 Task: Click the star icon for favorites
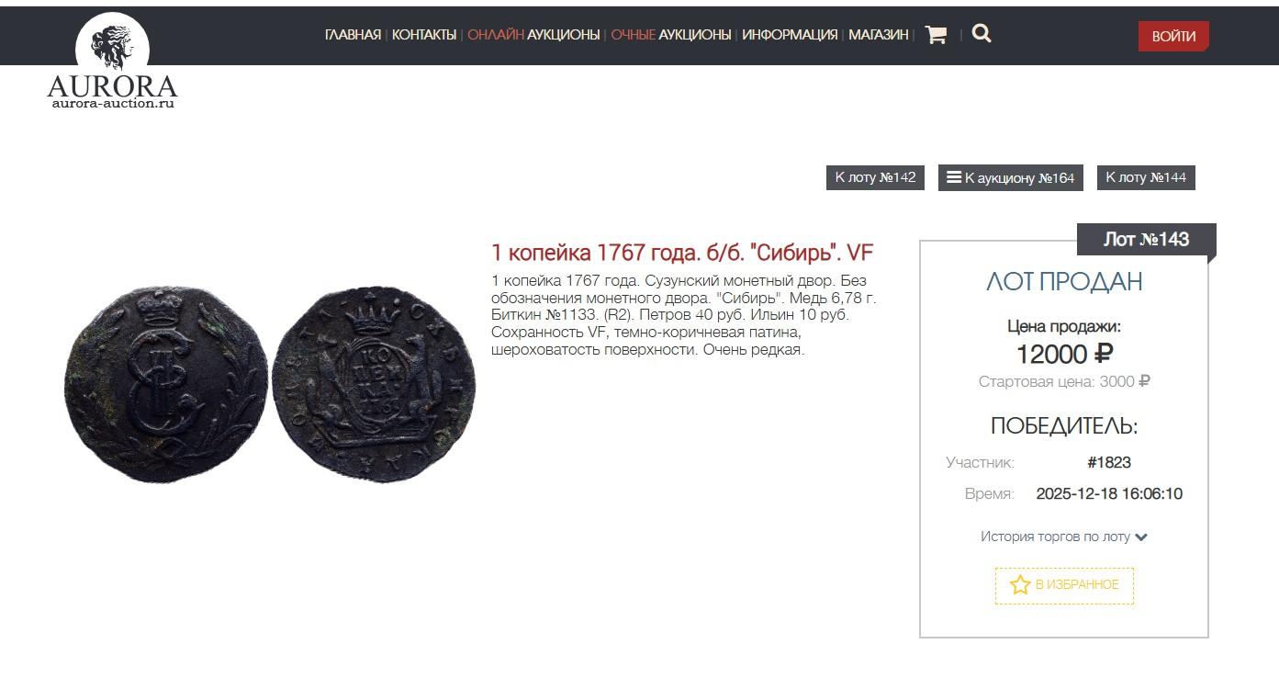tap(1020, 585)
